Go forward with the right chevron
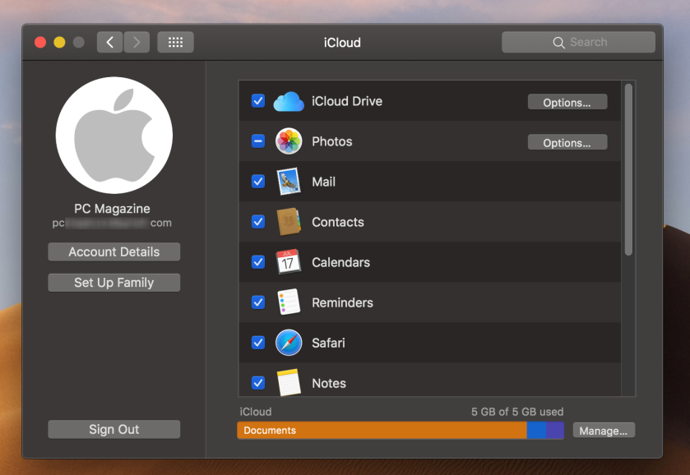The width and height of the screenshot is (690, 475). (137, 42)
